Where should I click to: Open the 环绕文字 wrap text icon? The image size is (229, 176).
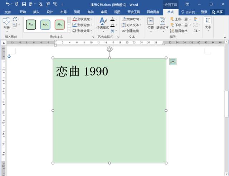[162, 25]
